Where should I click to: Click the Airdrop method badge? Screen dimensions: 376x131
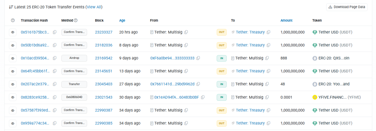(74, 58)
